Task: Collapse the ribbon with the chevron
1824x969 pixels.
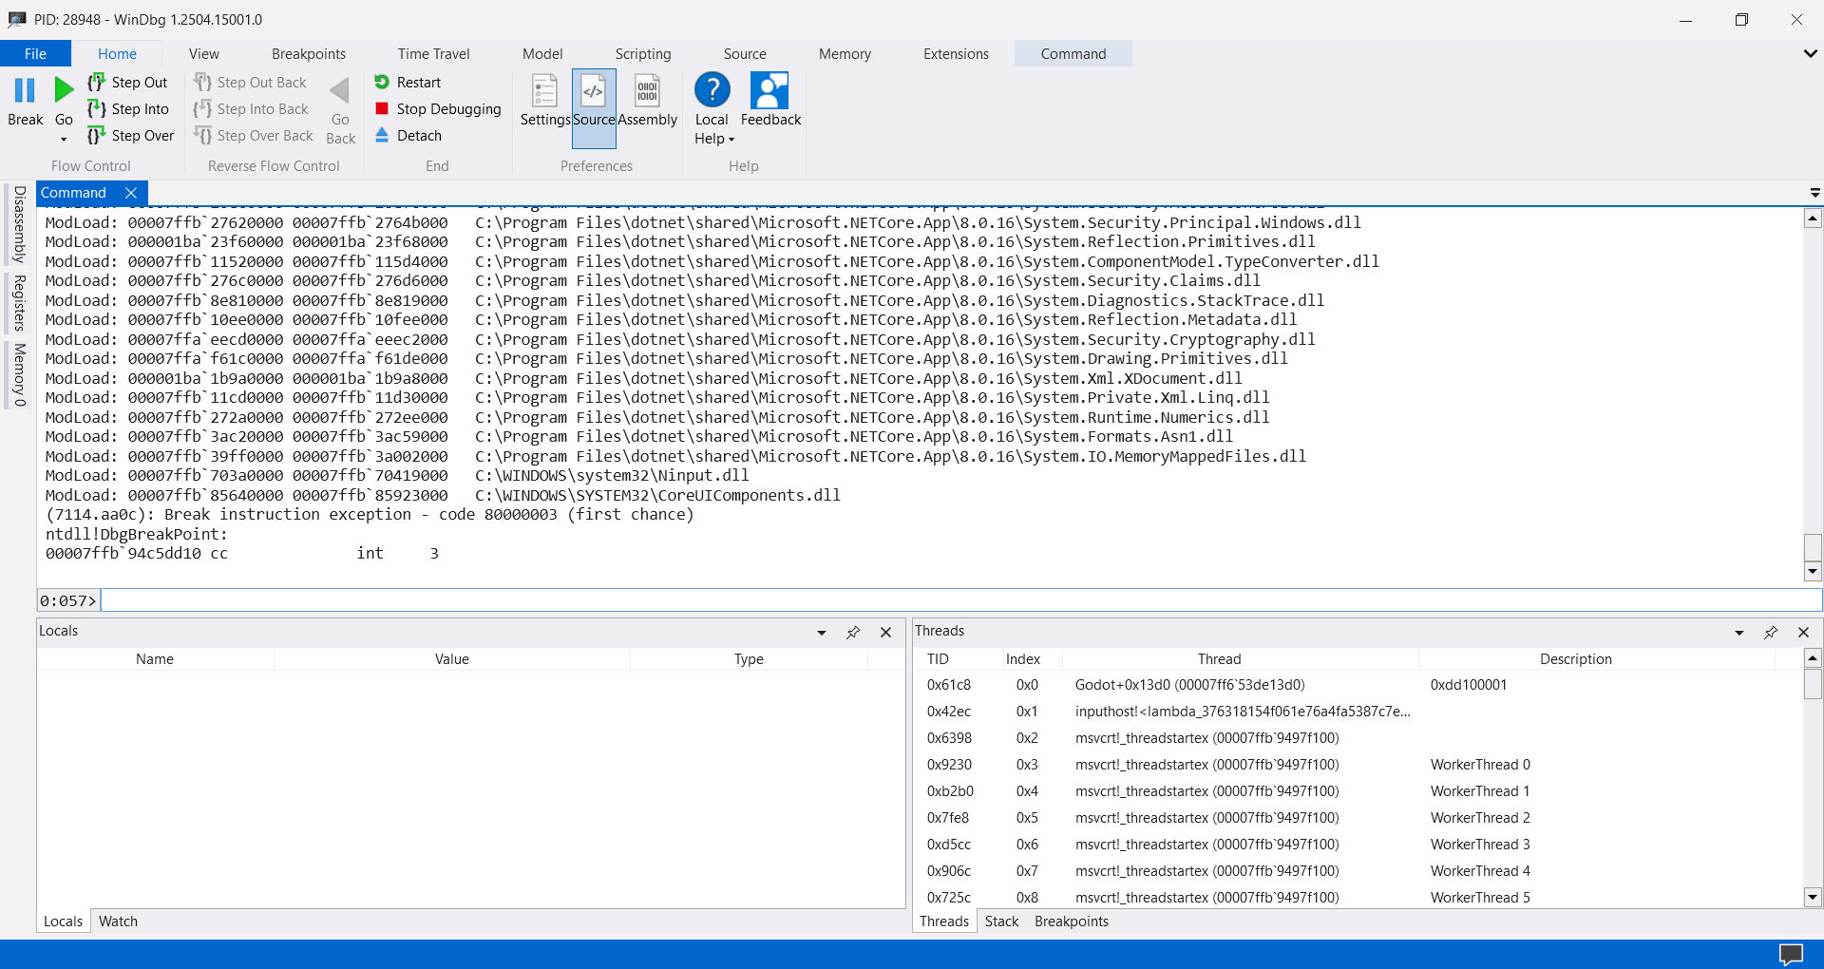Action: pos(1810,54)
